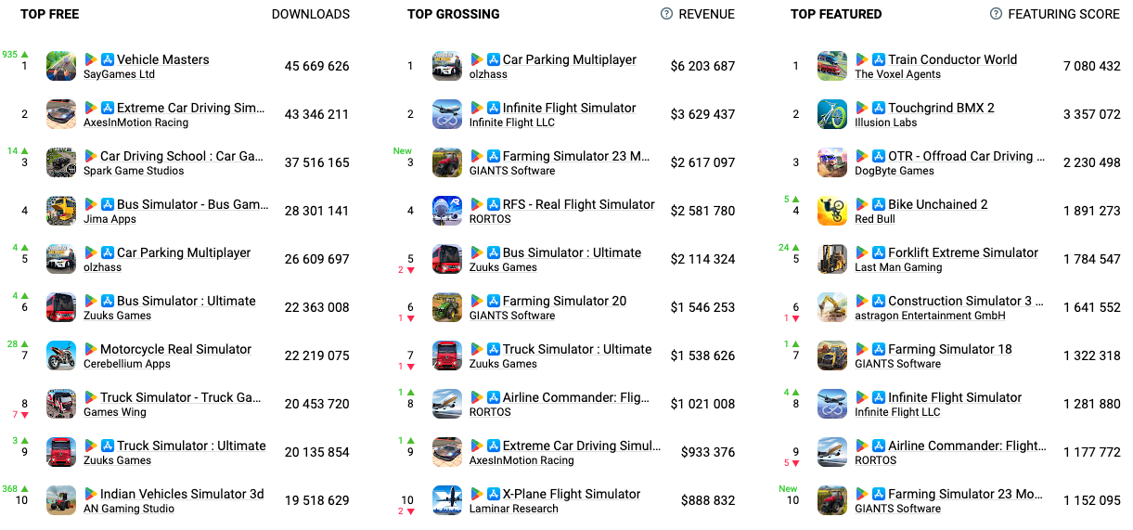Click App Store icon beside Train Conductor World
Screen dimensions: 1133x530
click(x=879, y=59)
